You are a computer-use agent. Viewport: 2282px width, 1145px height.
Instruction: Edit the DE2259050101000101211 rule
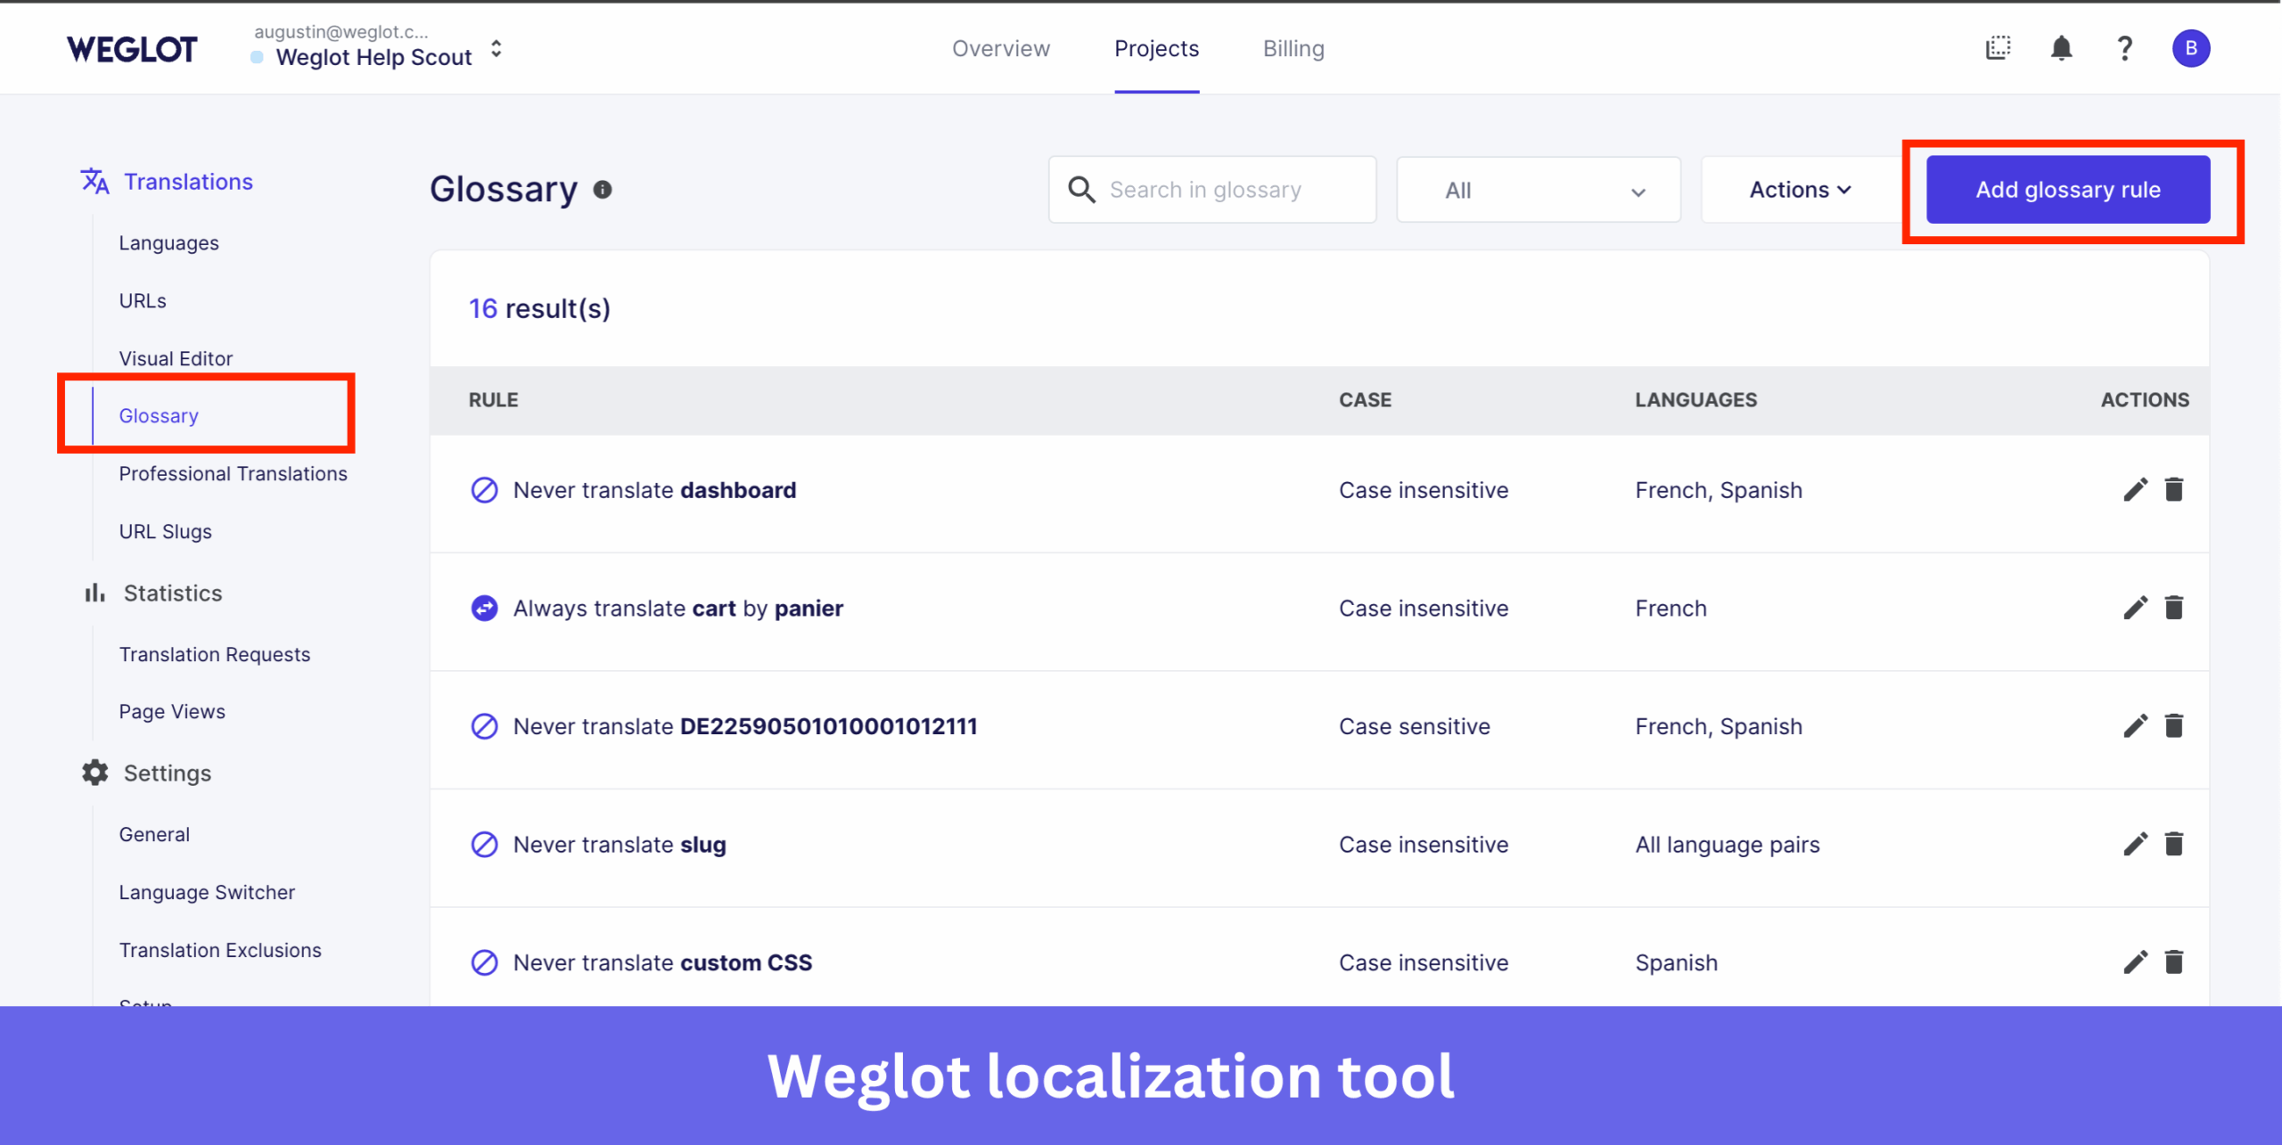(x=2134, y=726)
